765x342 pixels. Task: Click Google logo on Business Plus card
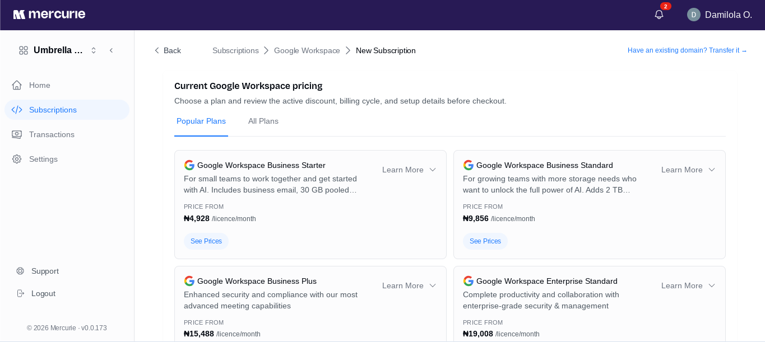tap(189, 281)
